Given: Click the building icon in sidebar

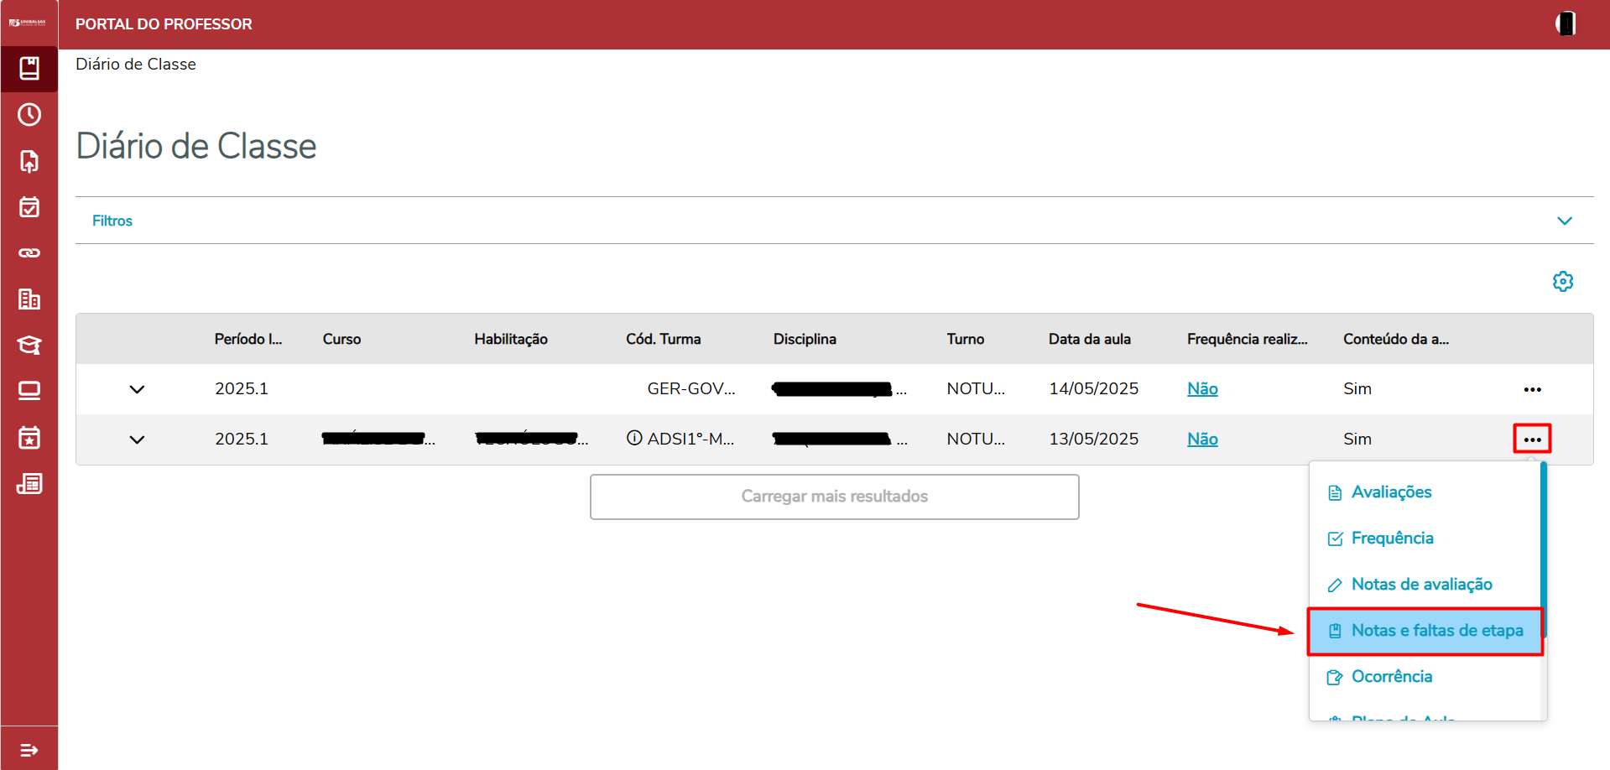Looking at the screenshot, I should tap(29, 299).
